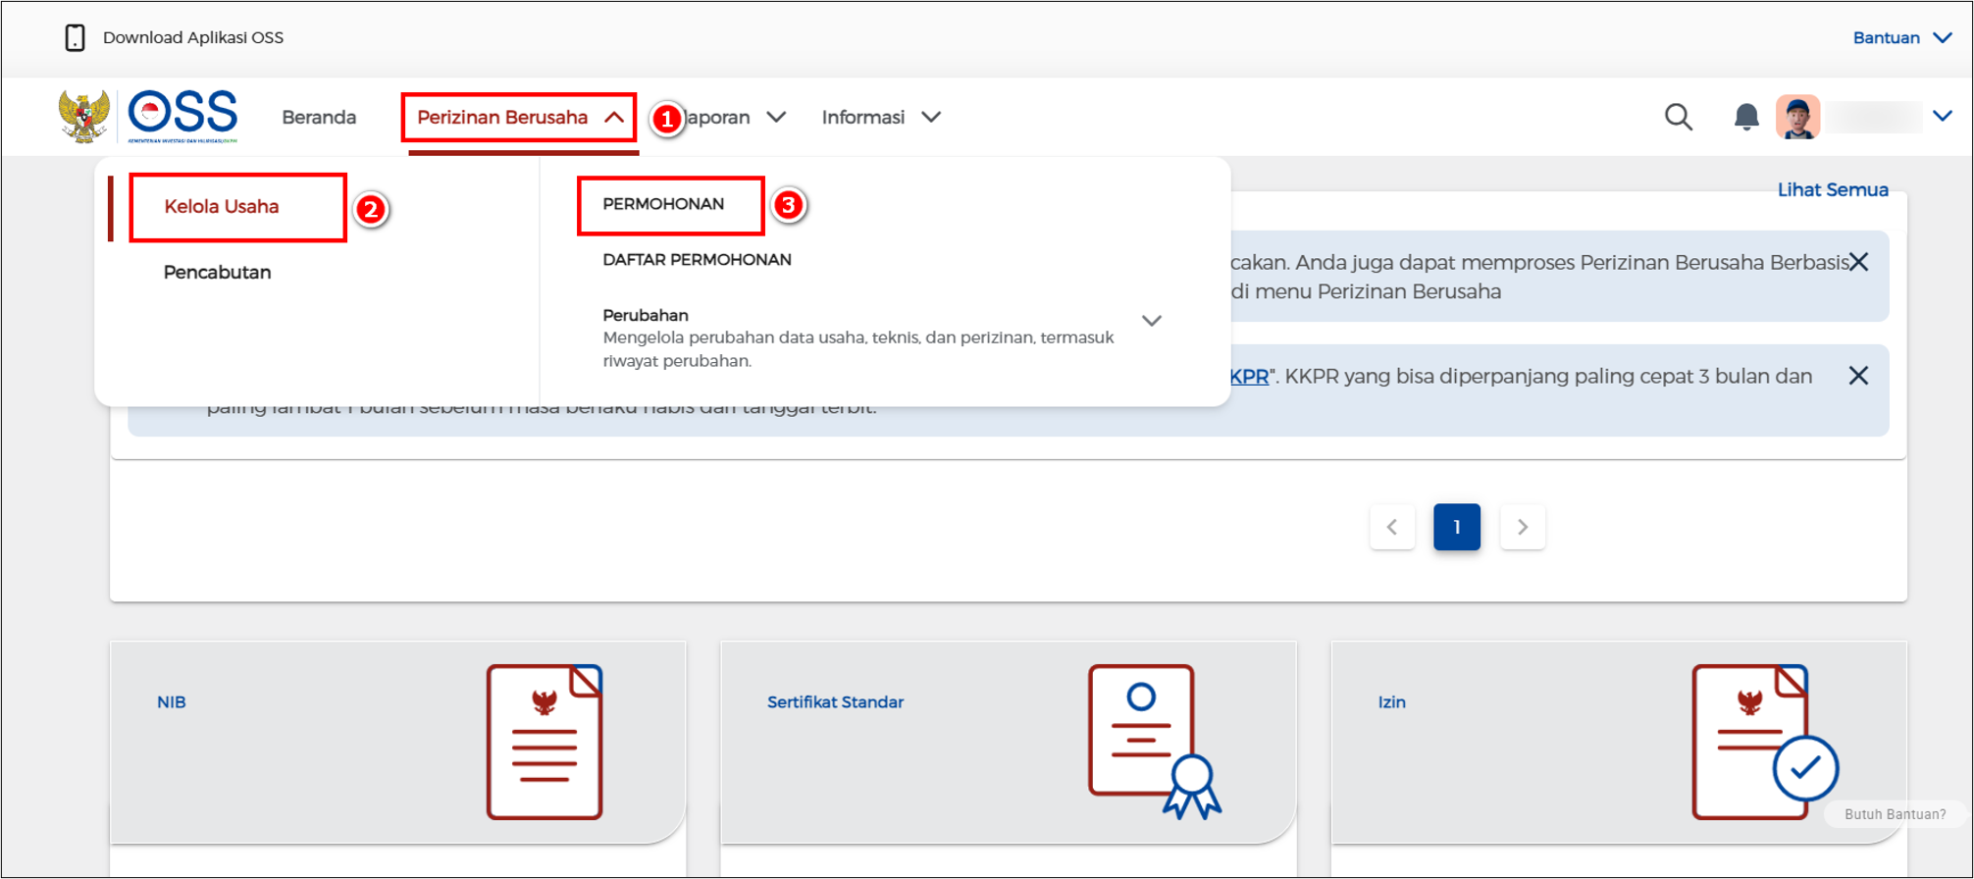Open notifications bell icon
The width and height of the screenshot is (1974, 879).
pos(1745,117)
